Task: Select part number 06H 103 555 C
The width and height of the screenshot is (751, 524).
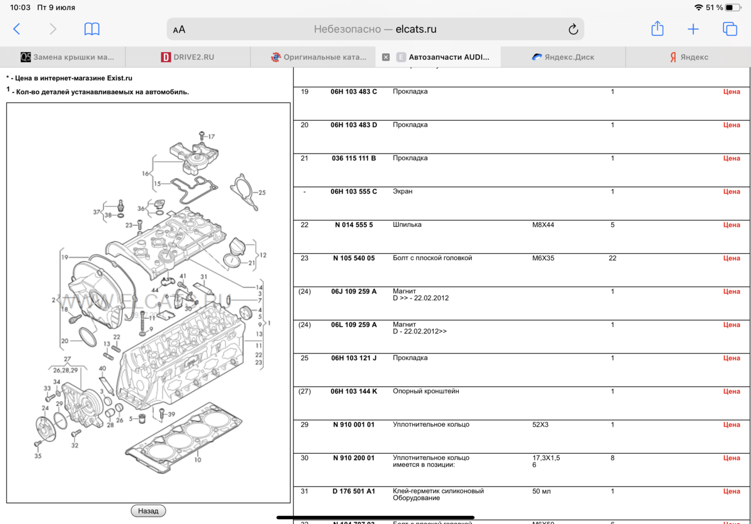Action: (x=354, y=192)
